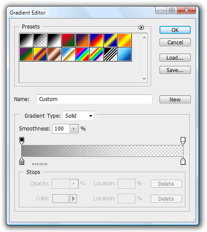The image size is (207, 232).
Task: Open the Smoothness slider arrow
Action: coord(74,129)
